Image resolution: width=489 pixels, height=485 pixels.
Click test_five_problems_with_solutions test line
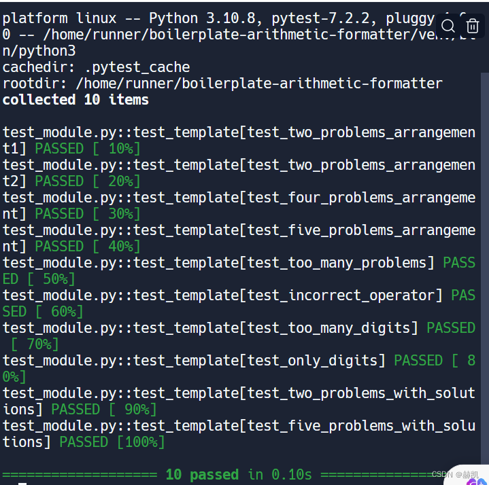pos(239,434)
